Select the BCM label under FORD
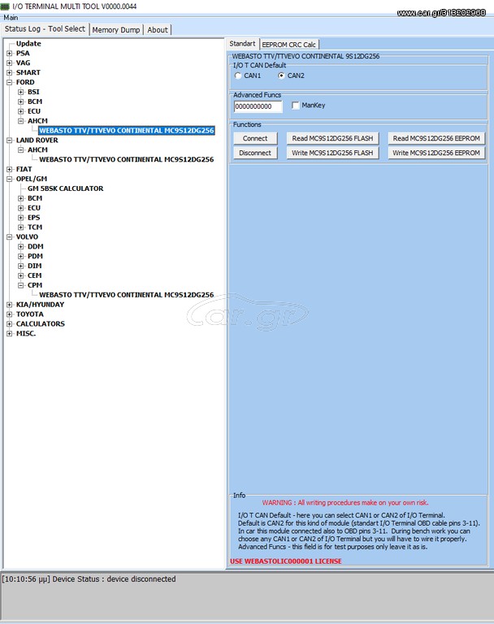 coord(35,102)
